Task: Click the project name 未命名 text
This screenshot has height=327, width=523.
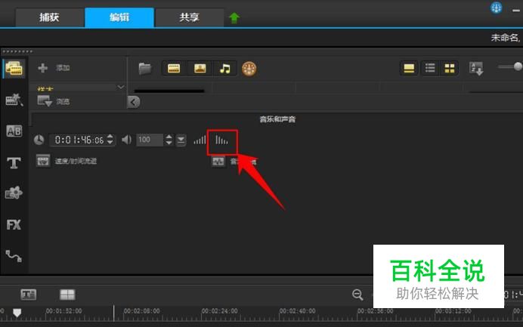Action: [x=505, y=38]
